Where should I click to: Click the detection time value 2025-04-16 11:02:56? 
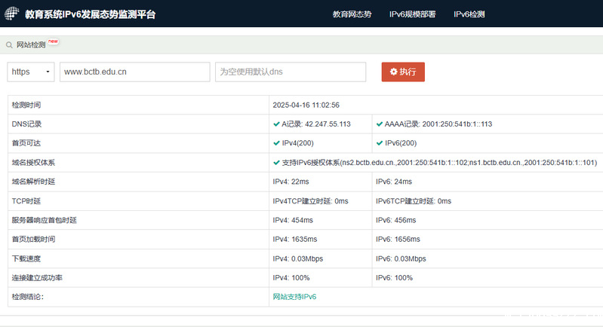coord(306,105)
